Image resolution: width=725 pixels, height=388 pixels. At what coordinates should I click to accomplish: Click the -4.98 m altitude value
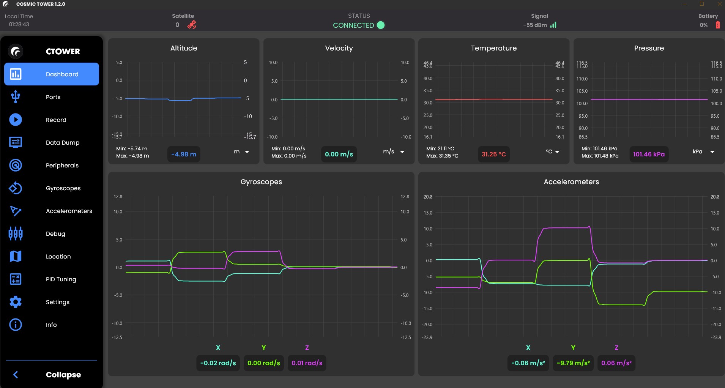(x=184, y=154)
